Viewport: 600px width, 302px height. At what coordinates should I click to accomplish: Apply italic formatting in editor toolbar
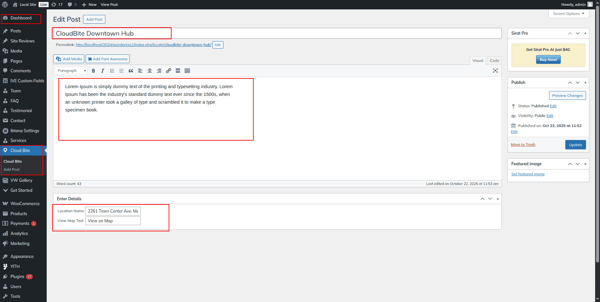102,71
